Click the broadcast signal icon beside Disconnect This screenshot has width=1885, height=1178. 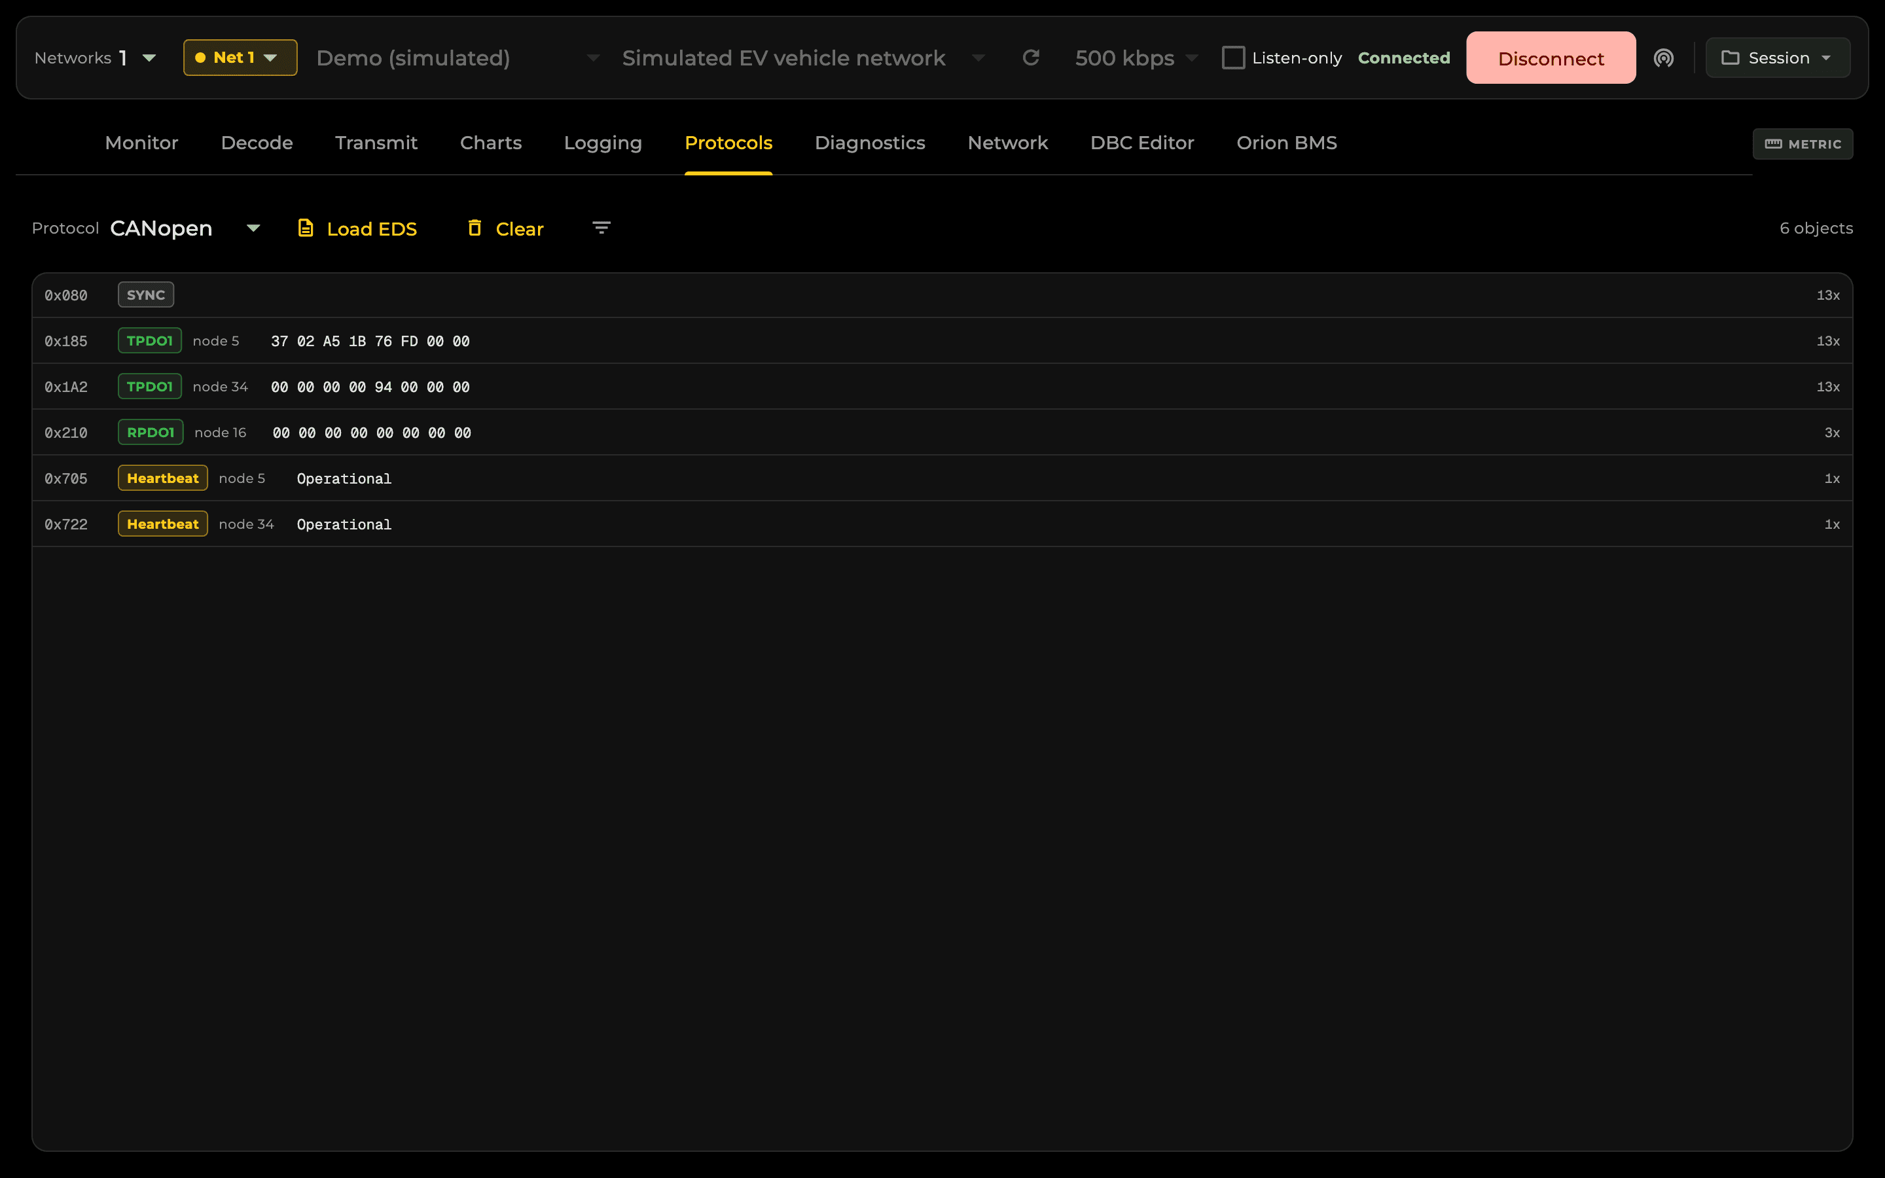(1663, 58)
